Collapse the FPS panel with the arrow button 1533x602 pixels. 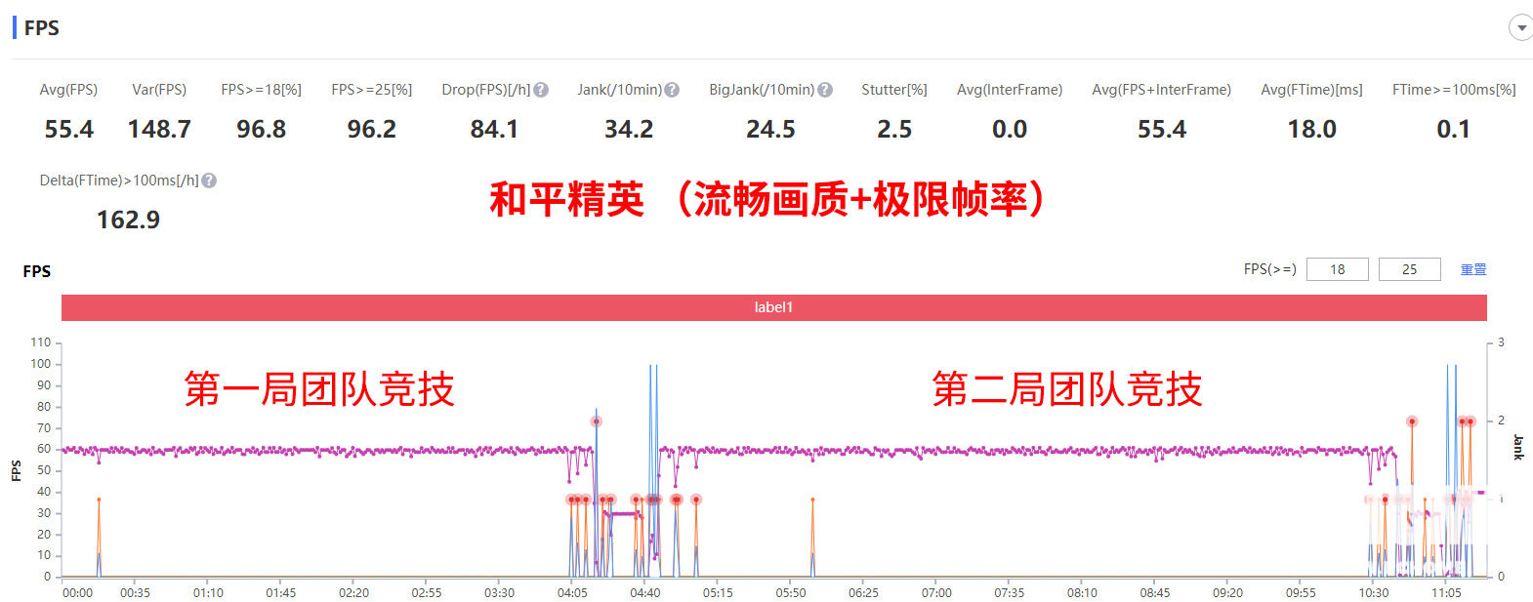[x=1520, y=28]
